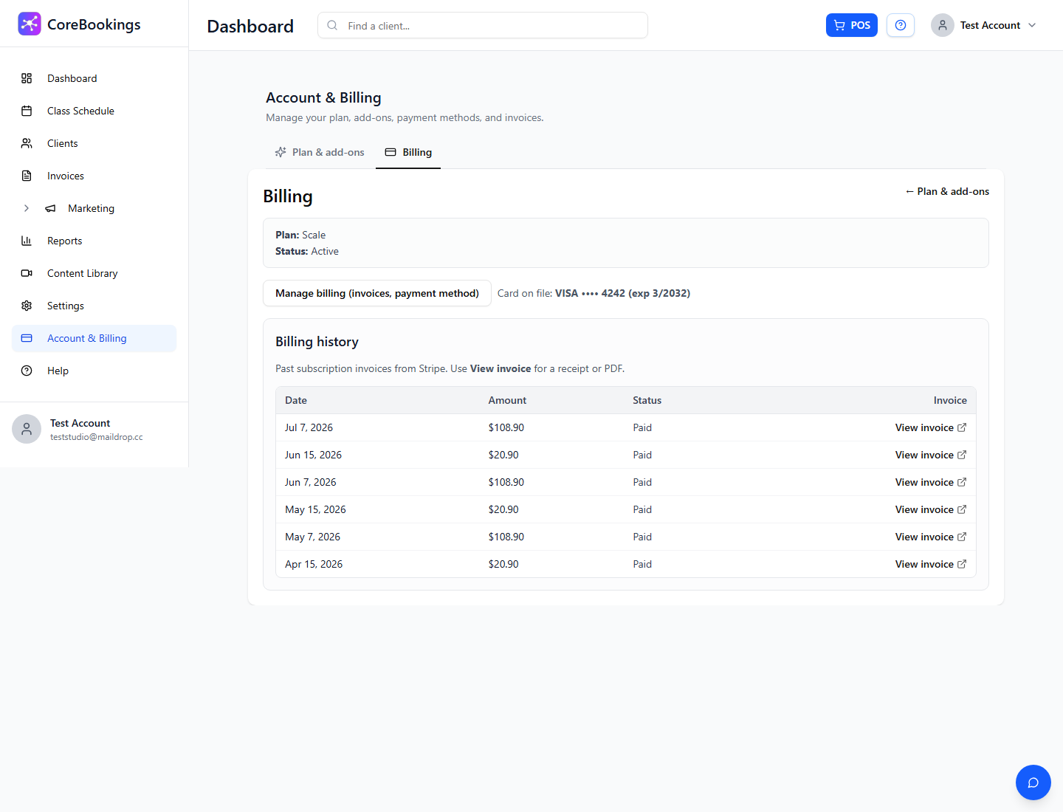Image resolution: width=1063 pixels, height=812 pixels.
Task: Open the chat bubble widget
Action: click(x=1033, y=782)
